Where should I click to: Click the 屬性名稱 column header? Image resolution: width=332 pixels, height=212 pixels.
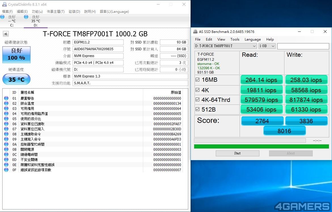pyautogui.click(x=27, y=93)
